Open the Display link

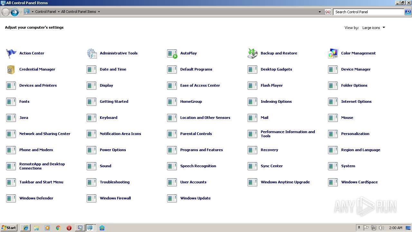(x=106, y=85)
